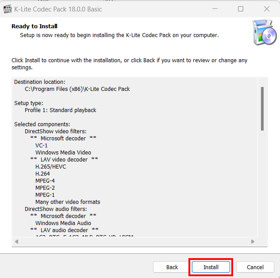Click the Program Files (x86) destination path line
This screenshot has height=278, width=280.
coord(77,89)
